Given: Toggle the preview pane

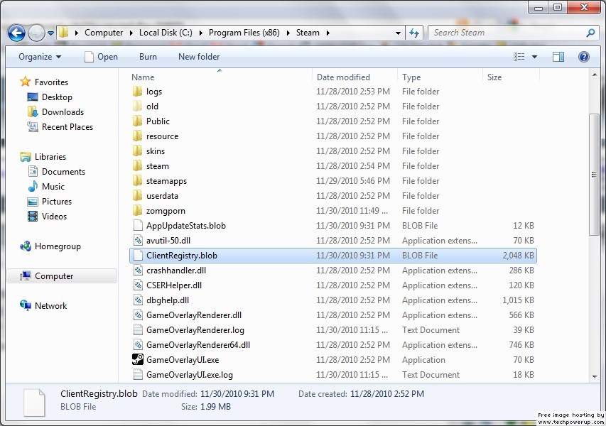Looking at the screenshot, I should [558, 57].
